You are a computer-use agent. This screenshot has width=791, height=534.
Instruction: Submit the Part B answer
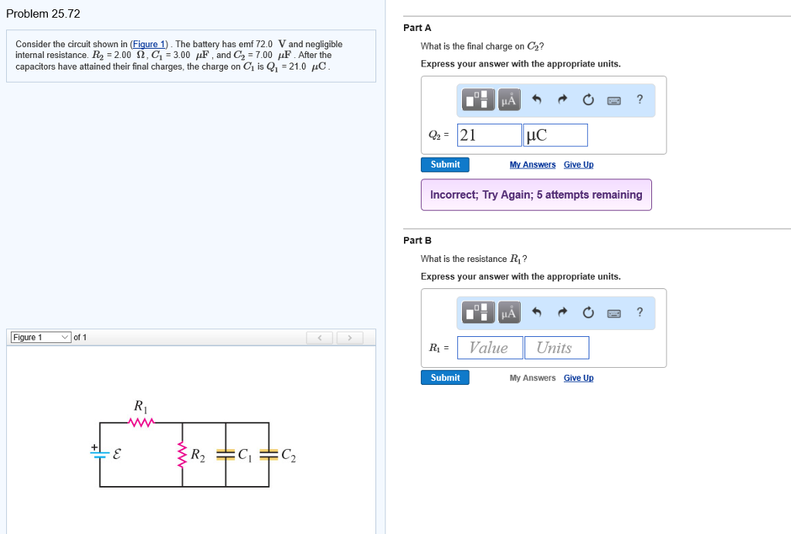(x=444, y=377)
